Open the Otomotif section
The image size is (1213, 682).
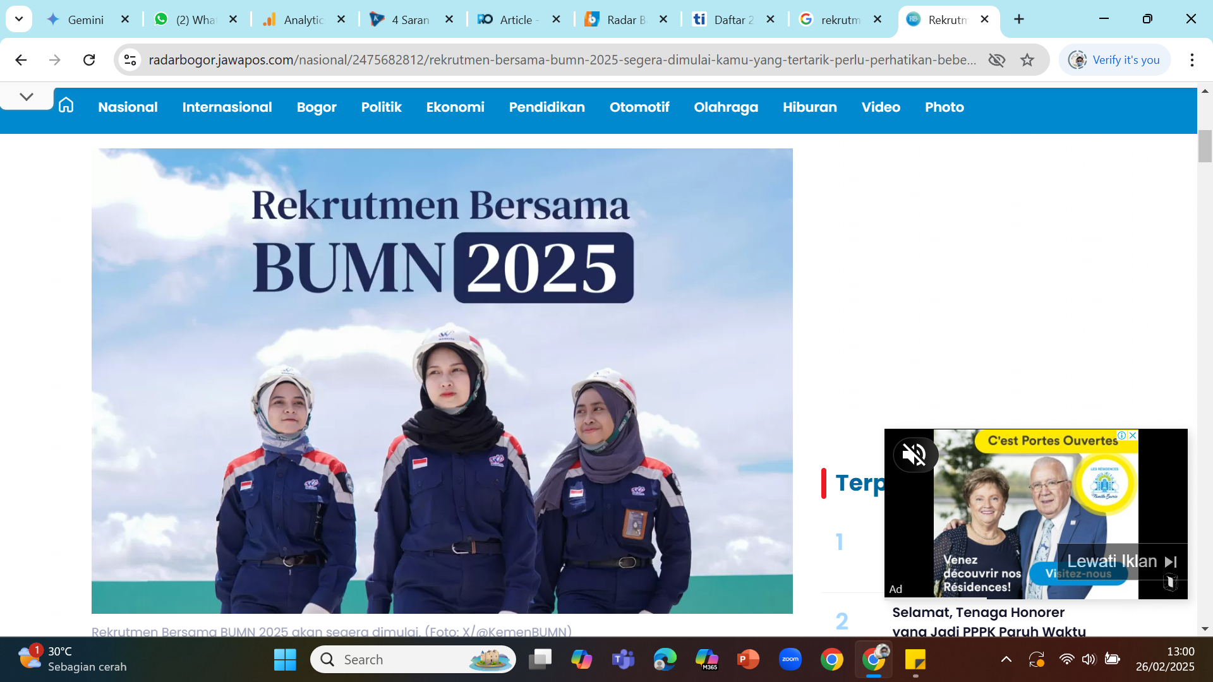click(639, 107)
